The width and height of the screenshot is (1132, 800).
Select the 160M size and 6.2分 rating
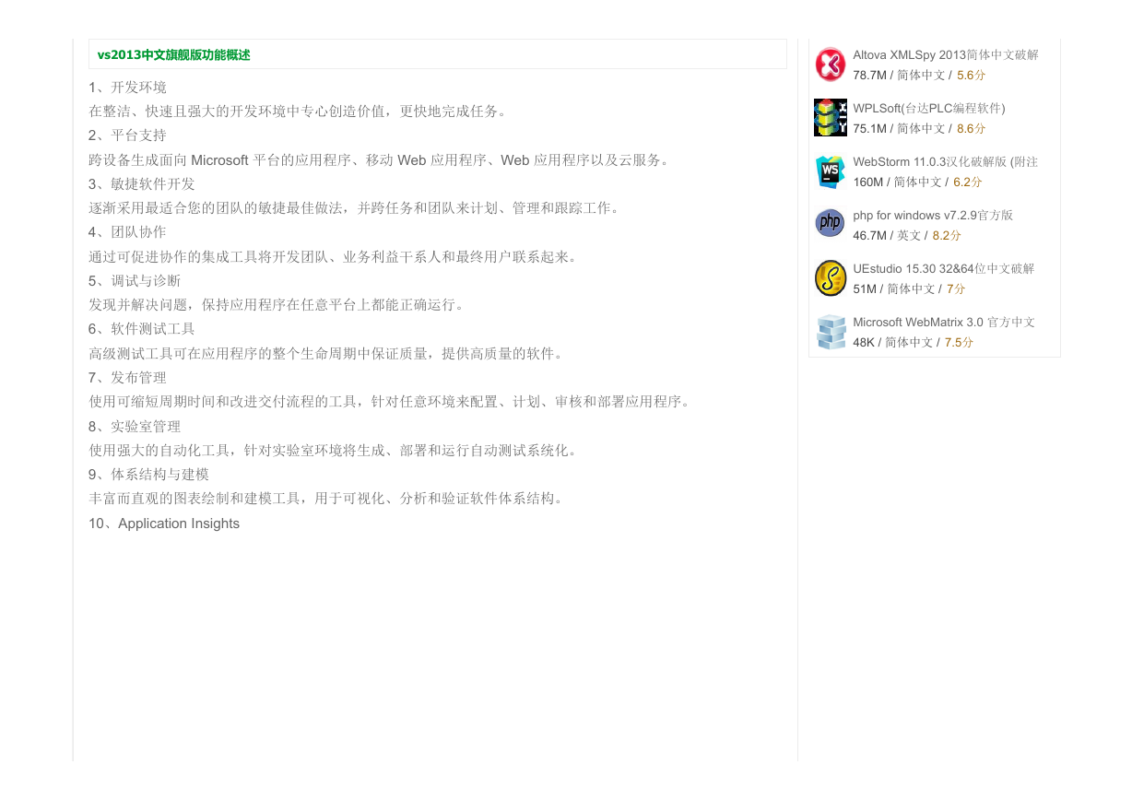point(918,182)
